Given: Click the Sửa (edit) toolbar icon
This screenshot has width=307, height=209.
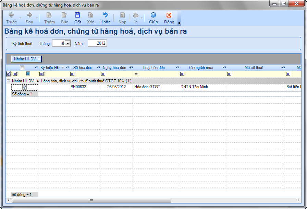Looking at the screenshot, I should (x=64, y=18).
